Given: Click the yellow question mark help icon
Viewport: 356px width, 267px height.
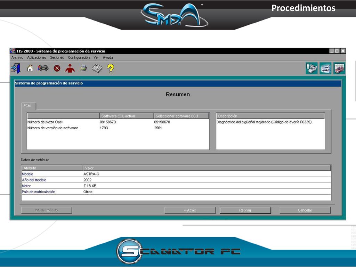Looking at the screenshot, I should click(x=111, y=68).
